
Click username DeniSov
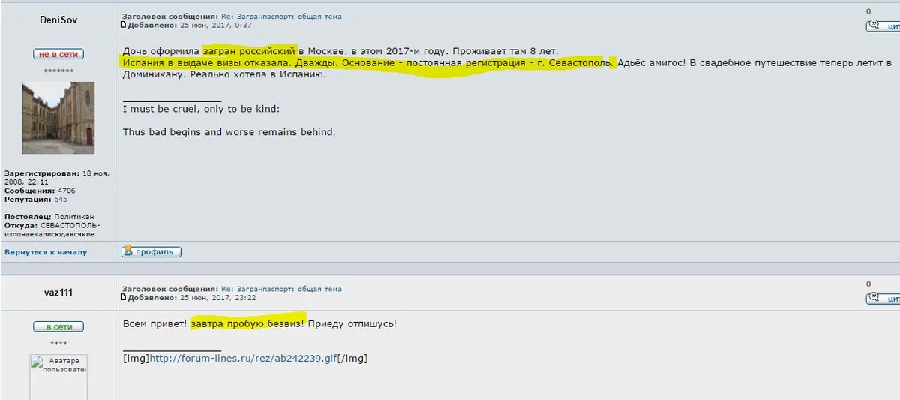click(x=58, y=20)
